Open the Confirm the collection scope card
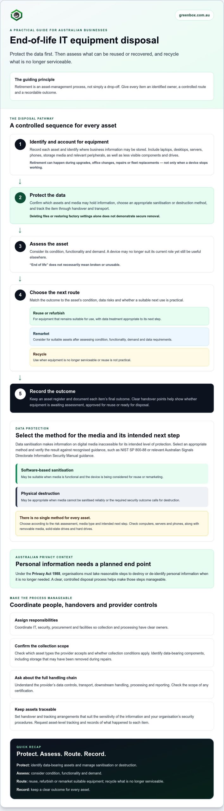224x811 pixels. [x=112, y=653]
